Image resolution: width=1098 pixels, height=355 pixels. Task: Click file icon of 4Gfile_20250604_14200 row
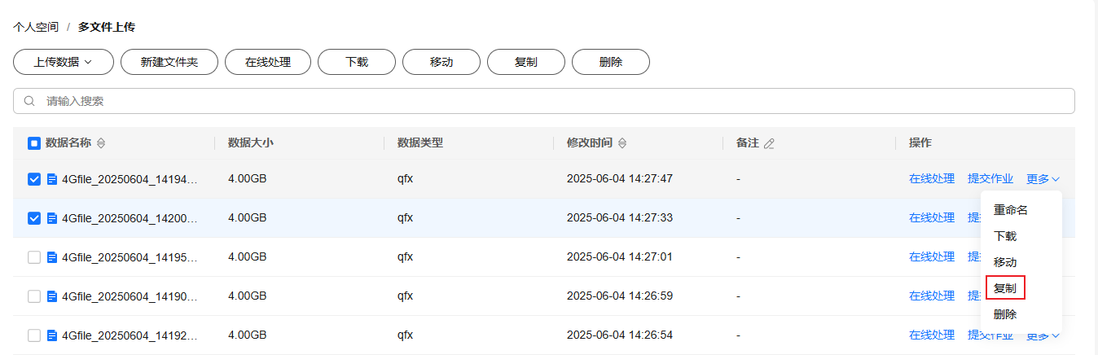tap(52, 218)
